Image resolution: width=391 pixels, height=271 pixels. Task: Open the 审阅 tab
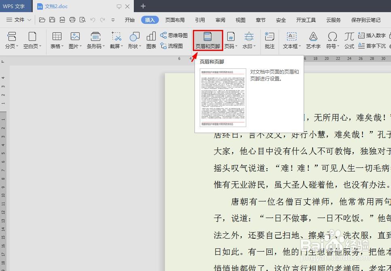click(x=220, y=20)
